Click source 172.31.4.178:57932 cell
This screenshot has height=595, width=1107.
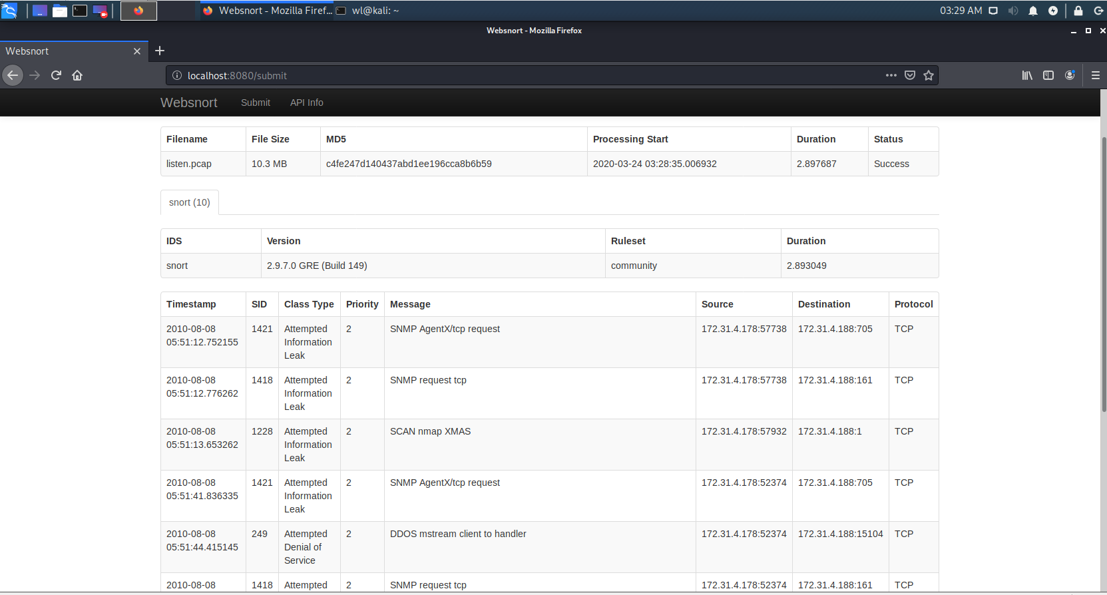coord(744,445)
